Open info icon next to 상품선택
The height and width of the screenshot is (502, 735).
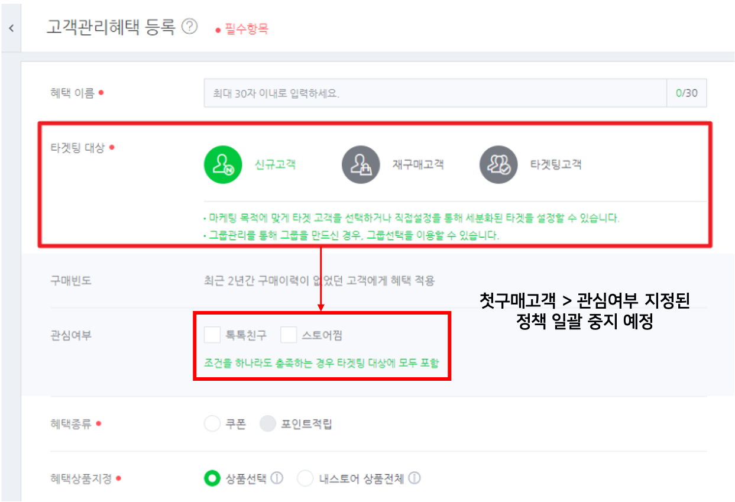(x=277, y=478)
